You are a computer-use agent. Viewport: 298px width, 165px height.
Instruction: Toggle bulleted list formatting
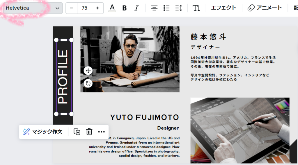point(166,8)
